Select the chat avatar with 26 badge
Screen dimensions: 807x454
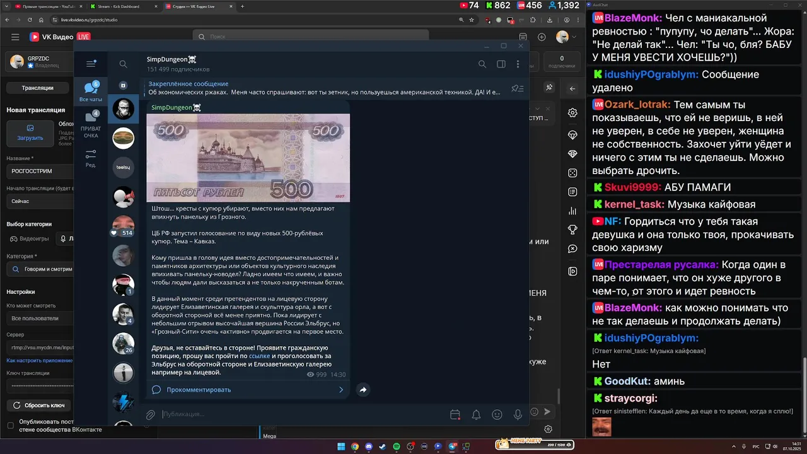pyautogui.click(x=124, y=344)
